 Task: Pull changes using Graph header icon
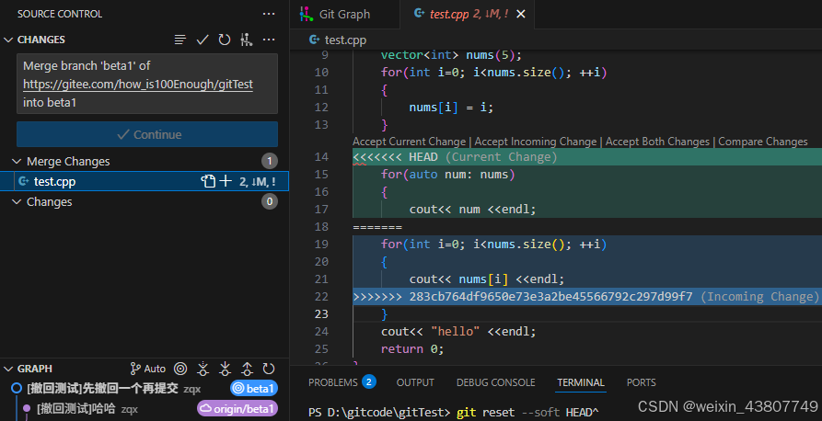coord(225,369)
